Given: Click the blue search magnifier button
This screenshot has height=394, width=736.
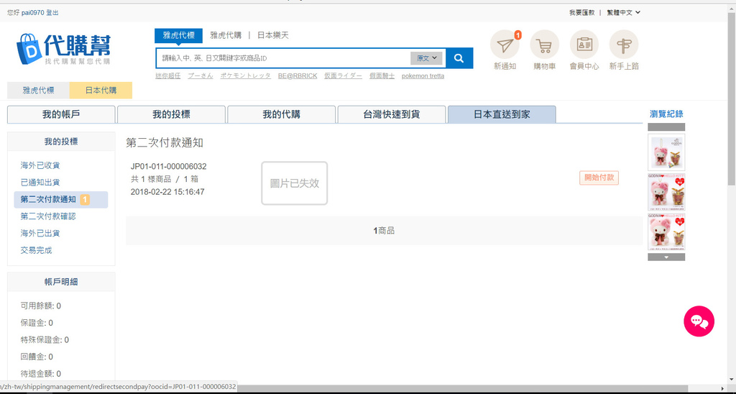Looking at the screenshot, I should [x=459, y=58].
